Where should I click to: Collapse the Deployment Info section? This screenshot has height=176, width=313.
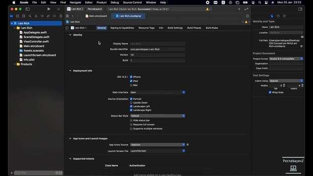click(x=70, y=71)
